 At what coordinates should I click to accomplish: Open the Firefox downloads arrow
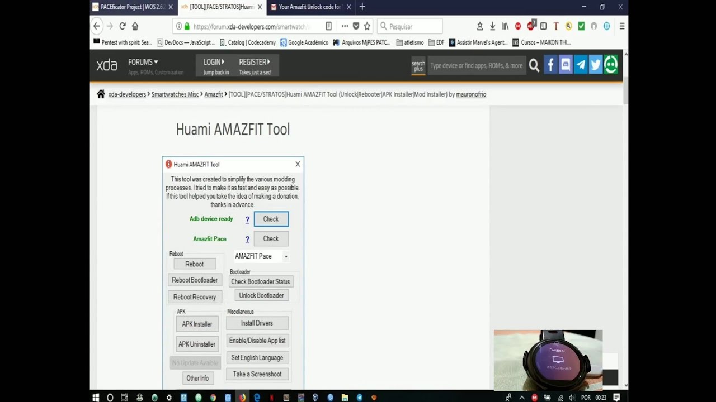click(x=492, y=26)
